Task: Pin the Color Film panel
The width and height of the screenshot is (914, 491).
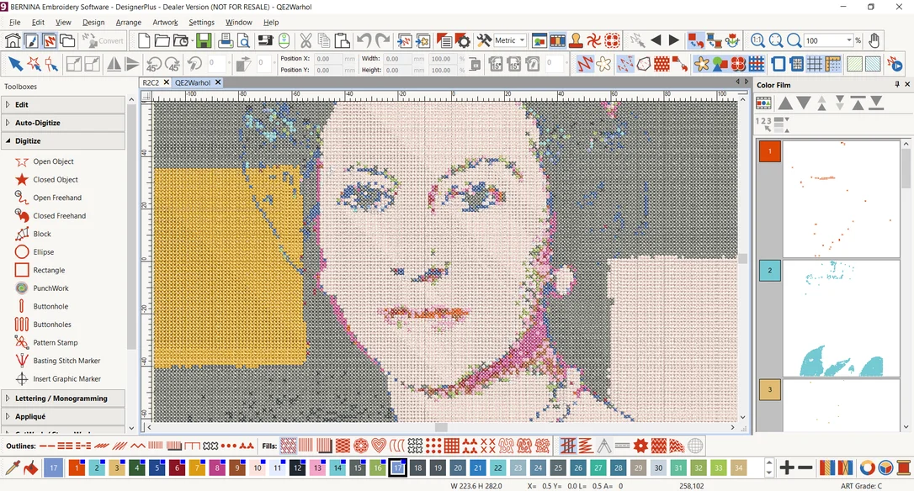Action: click(897, 84)
